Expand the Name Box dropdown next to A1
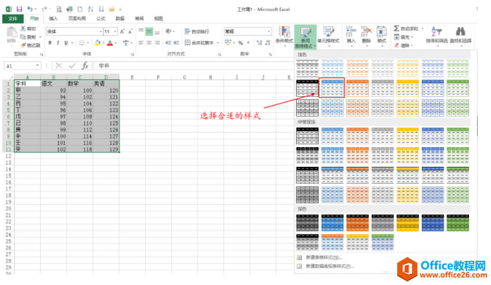 tap(37, 66)
